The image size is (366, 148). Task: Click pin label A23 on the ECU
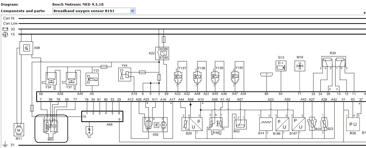coord(271,100)
